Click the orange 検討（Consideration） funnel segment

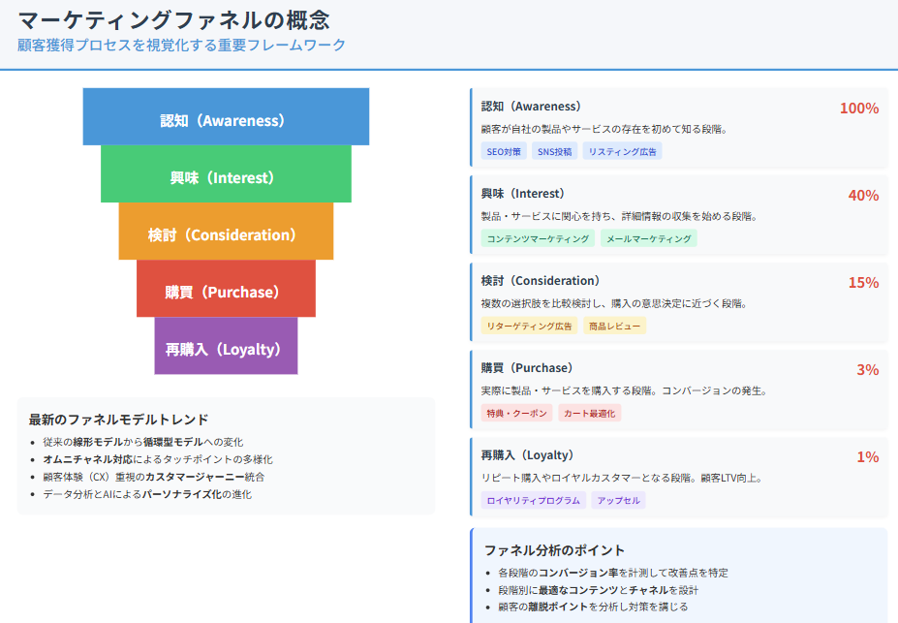(x=226, y=233)
